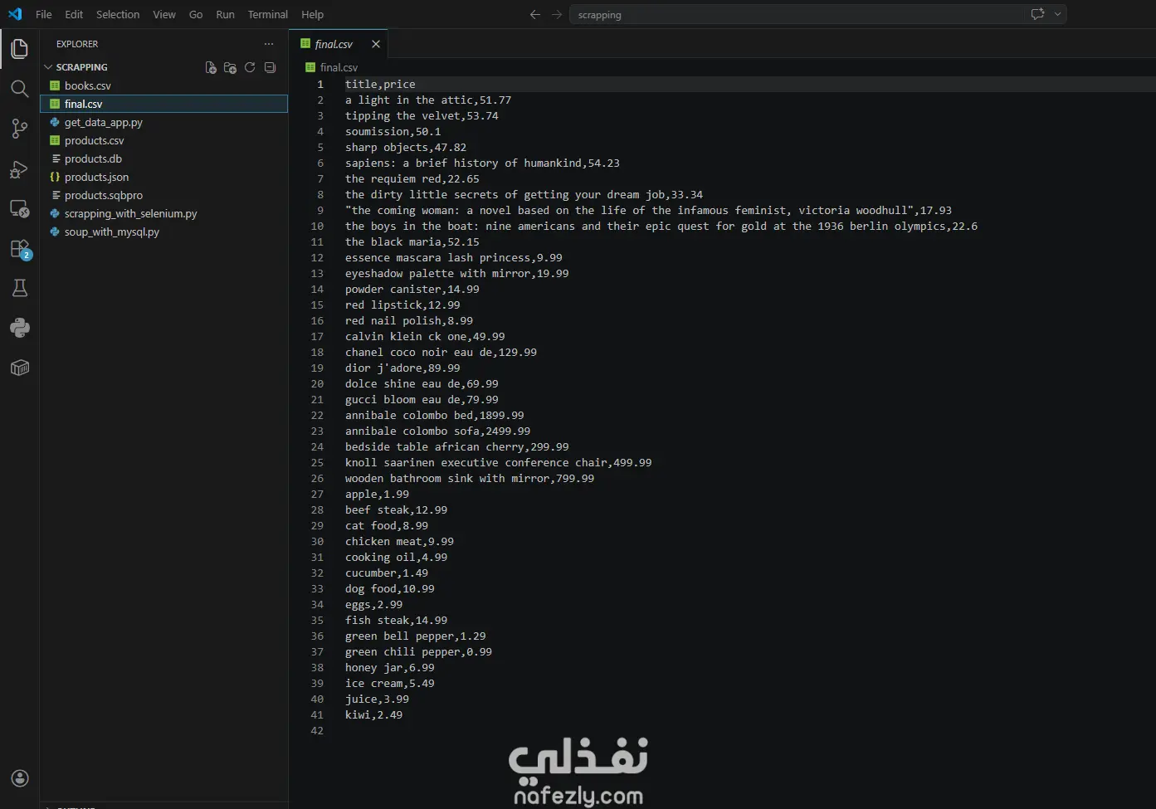
Task: Open products.db in the Explorer
Action: click(x=164, y=158)
